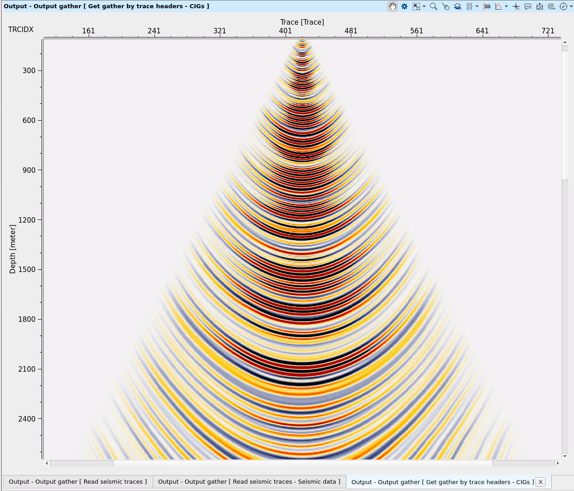The image size is (574, 491).
Task: Click trace tick label 161
Action: (89, 31)
